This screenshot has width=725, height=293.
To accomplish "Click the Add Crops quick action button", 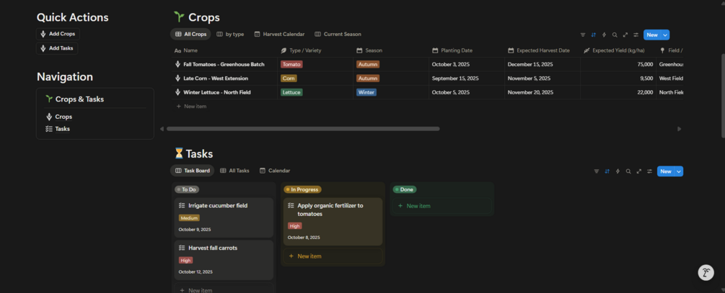I will (57, 34).
